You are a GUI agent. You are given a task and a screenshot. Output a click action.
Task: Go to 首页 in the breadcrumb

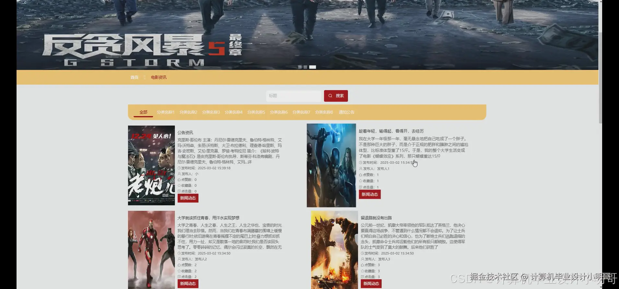click(134, 77)
